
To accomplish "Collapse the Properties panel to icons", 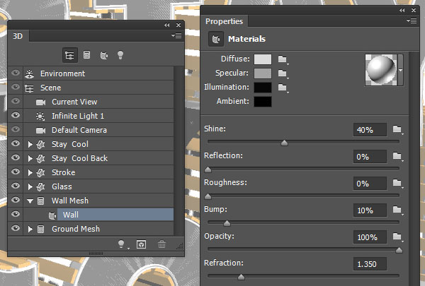I will 402,11.
